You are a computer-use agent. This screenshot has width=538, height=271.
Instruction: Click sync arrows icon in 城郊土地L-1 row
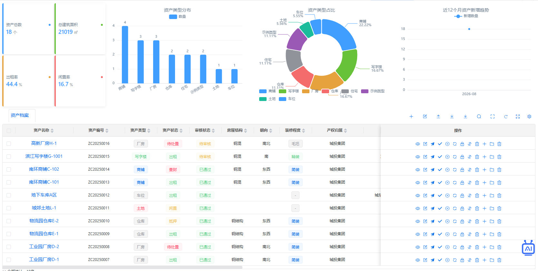coord(455,208)
